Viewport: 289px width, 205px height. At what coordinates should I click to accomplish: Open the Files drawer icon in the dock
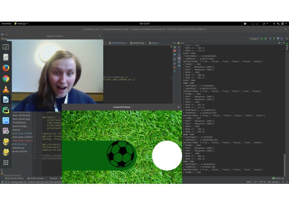tap(6, 57)
